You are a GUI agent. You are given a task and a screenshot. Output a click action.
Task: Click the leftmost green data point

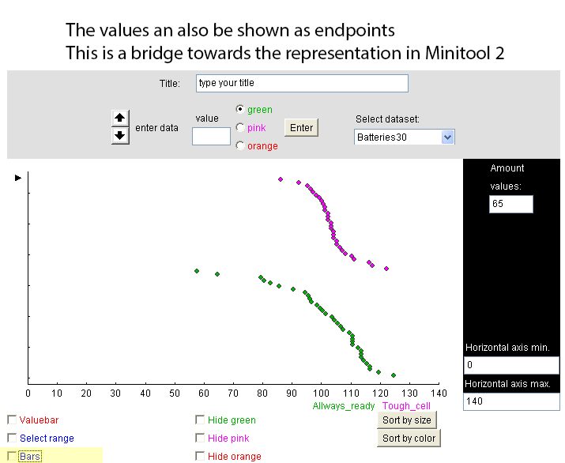(x=197, y=271)
